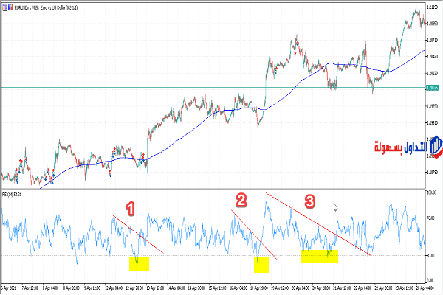Screen dimensions: 443x295
Task: Click the green current price tag on price axis
Action: [x=433, y=88]
